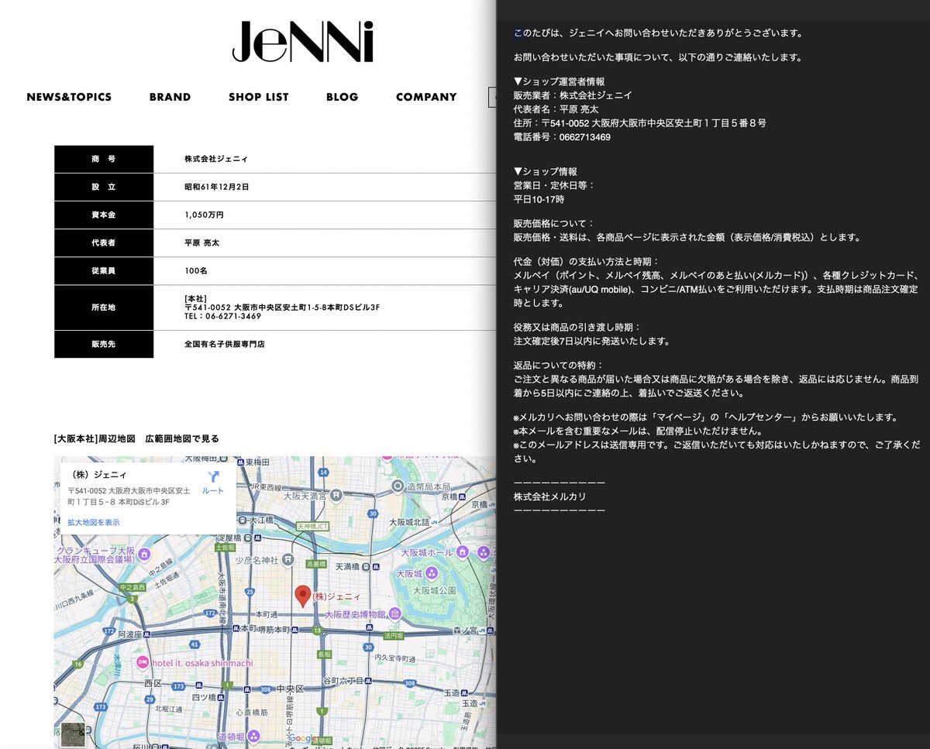Click the 代表者 table header cell
Viewport: 930px width, 749px height.
click(104, 242)
